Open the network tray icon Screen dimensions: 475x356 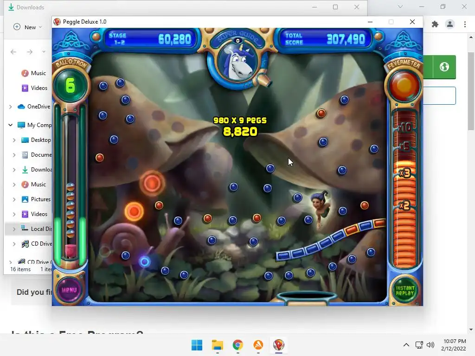tap(419, 345)
